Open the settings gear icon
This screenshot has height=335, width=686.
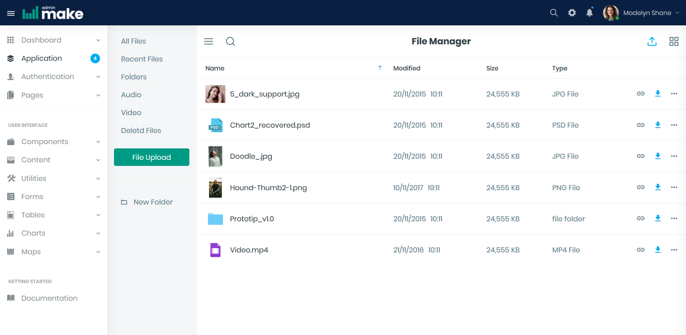(x=572, y=13)
